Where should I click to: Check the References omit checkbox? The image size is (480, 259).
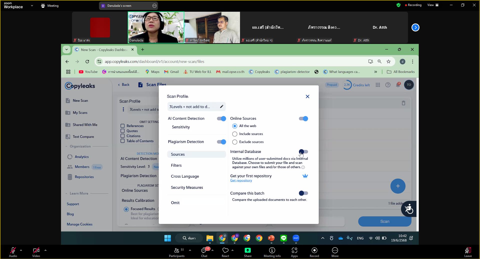[122, 126]
